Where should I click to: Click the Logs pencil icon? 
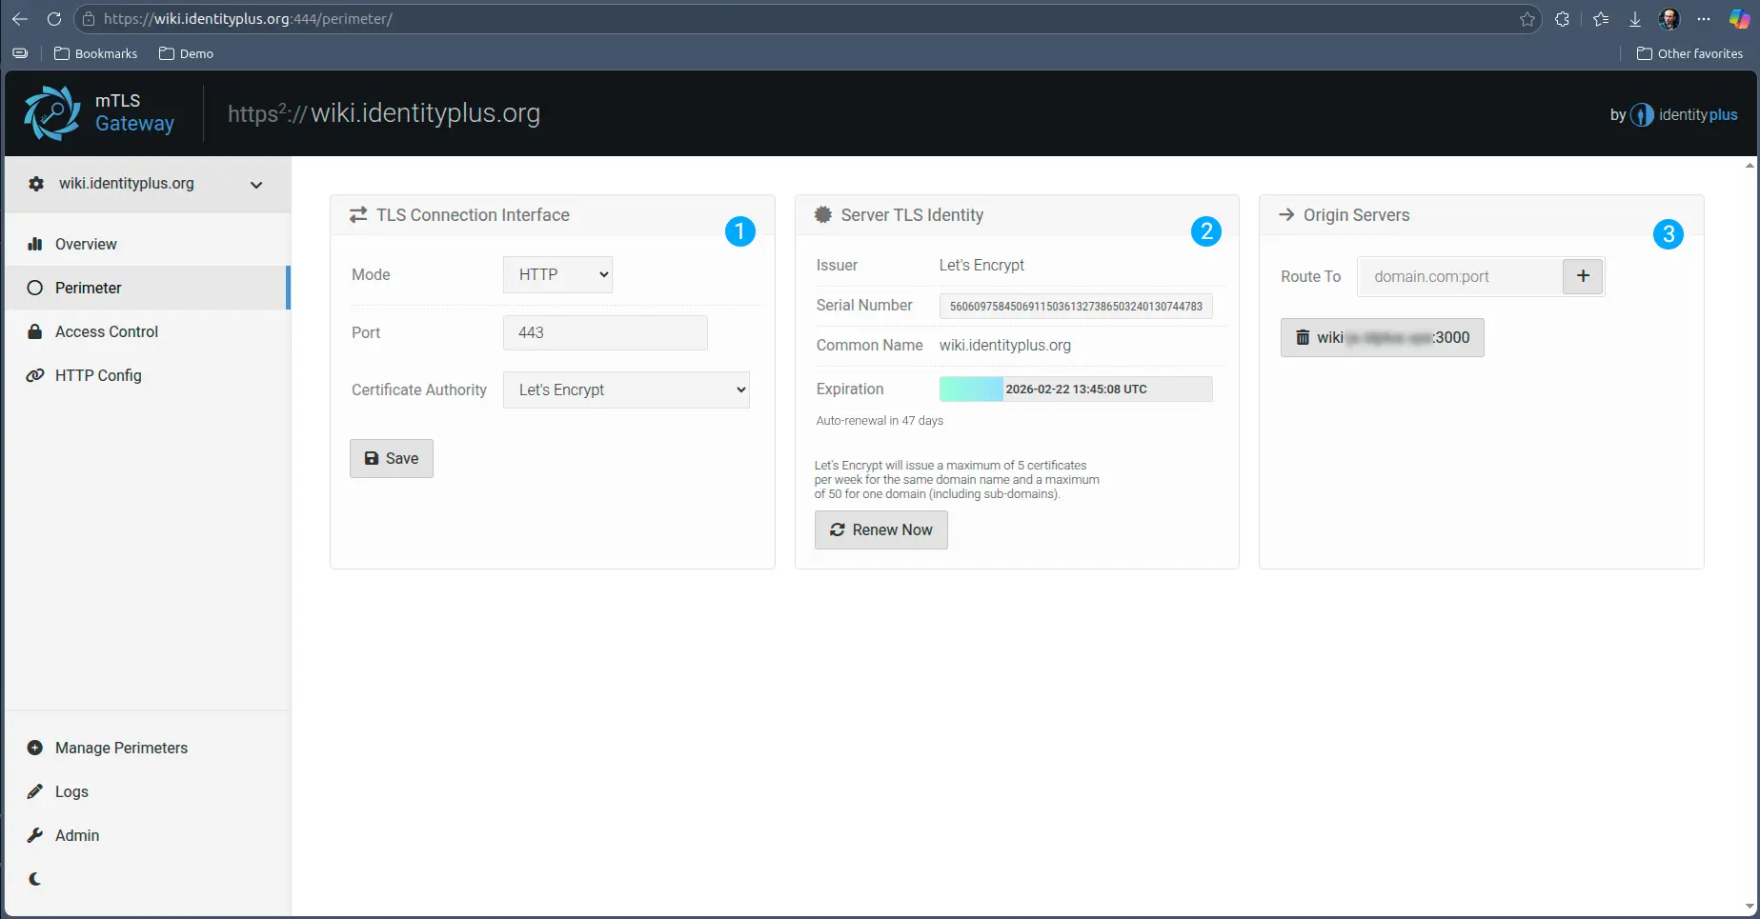pyautogui.click(x=35, y=791)
